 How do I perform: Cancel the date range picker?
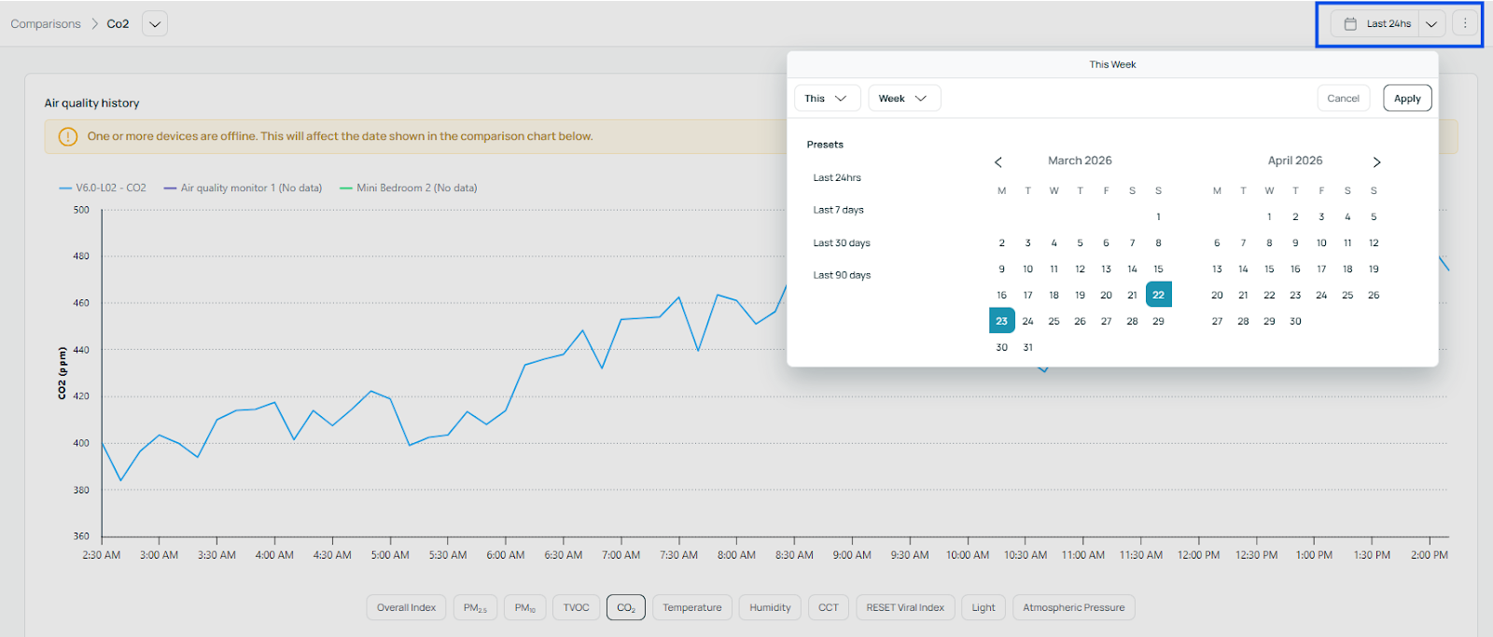(1343, 99)
